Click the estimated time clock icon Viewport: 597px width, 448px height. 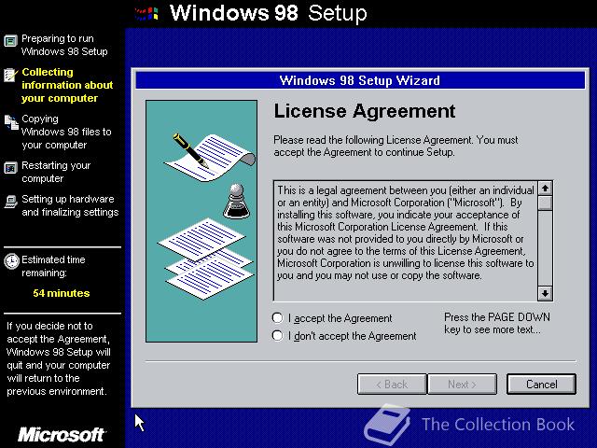click(x=11, y=261)
